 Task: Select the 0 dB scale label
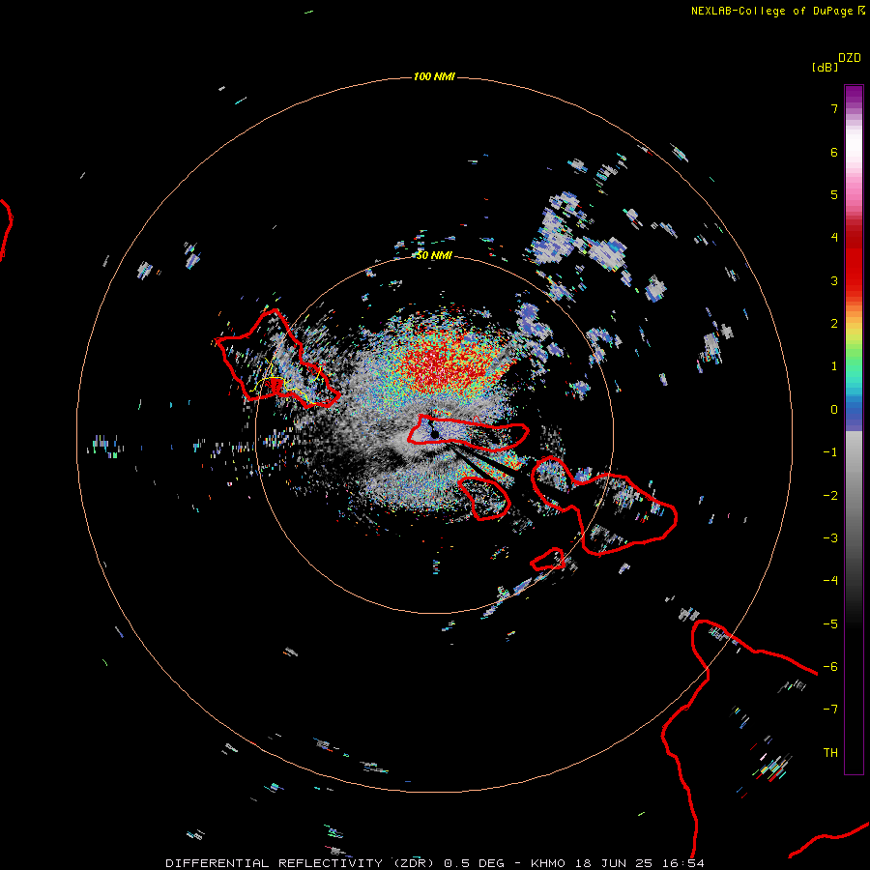834,410
